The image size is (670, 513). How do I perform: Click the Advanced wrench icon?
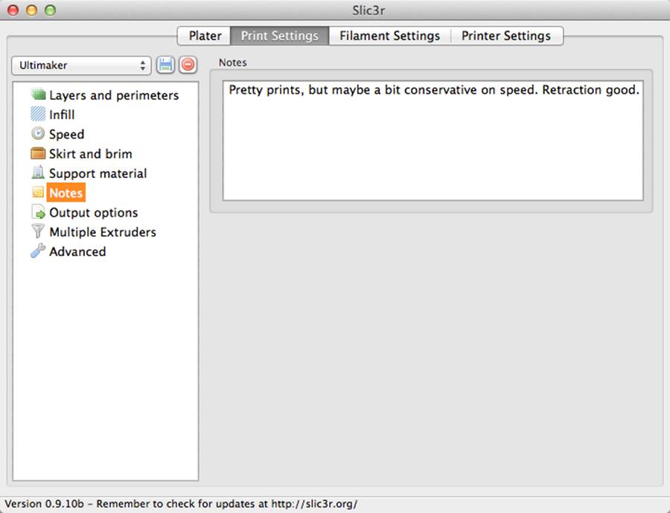click(x=38, y=251)
